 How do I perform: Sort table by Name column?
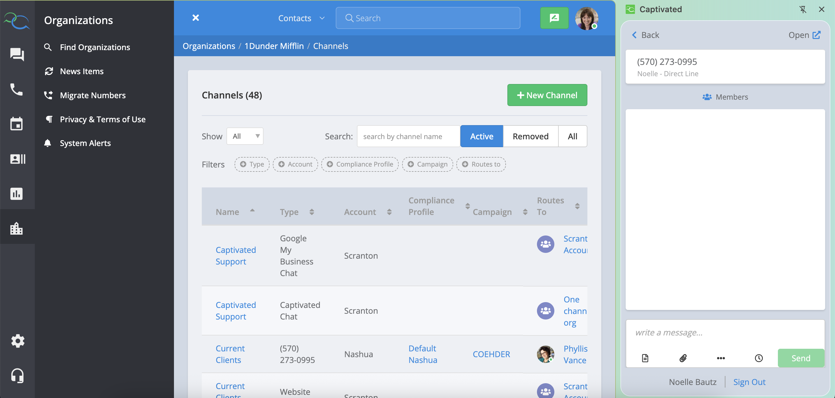pyautogui.click(x=235, y=212)
